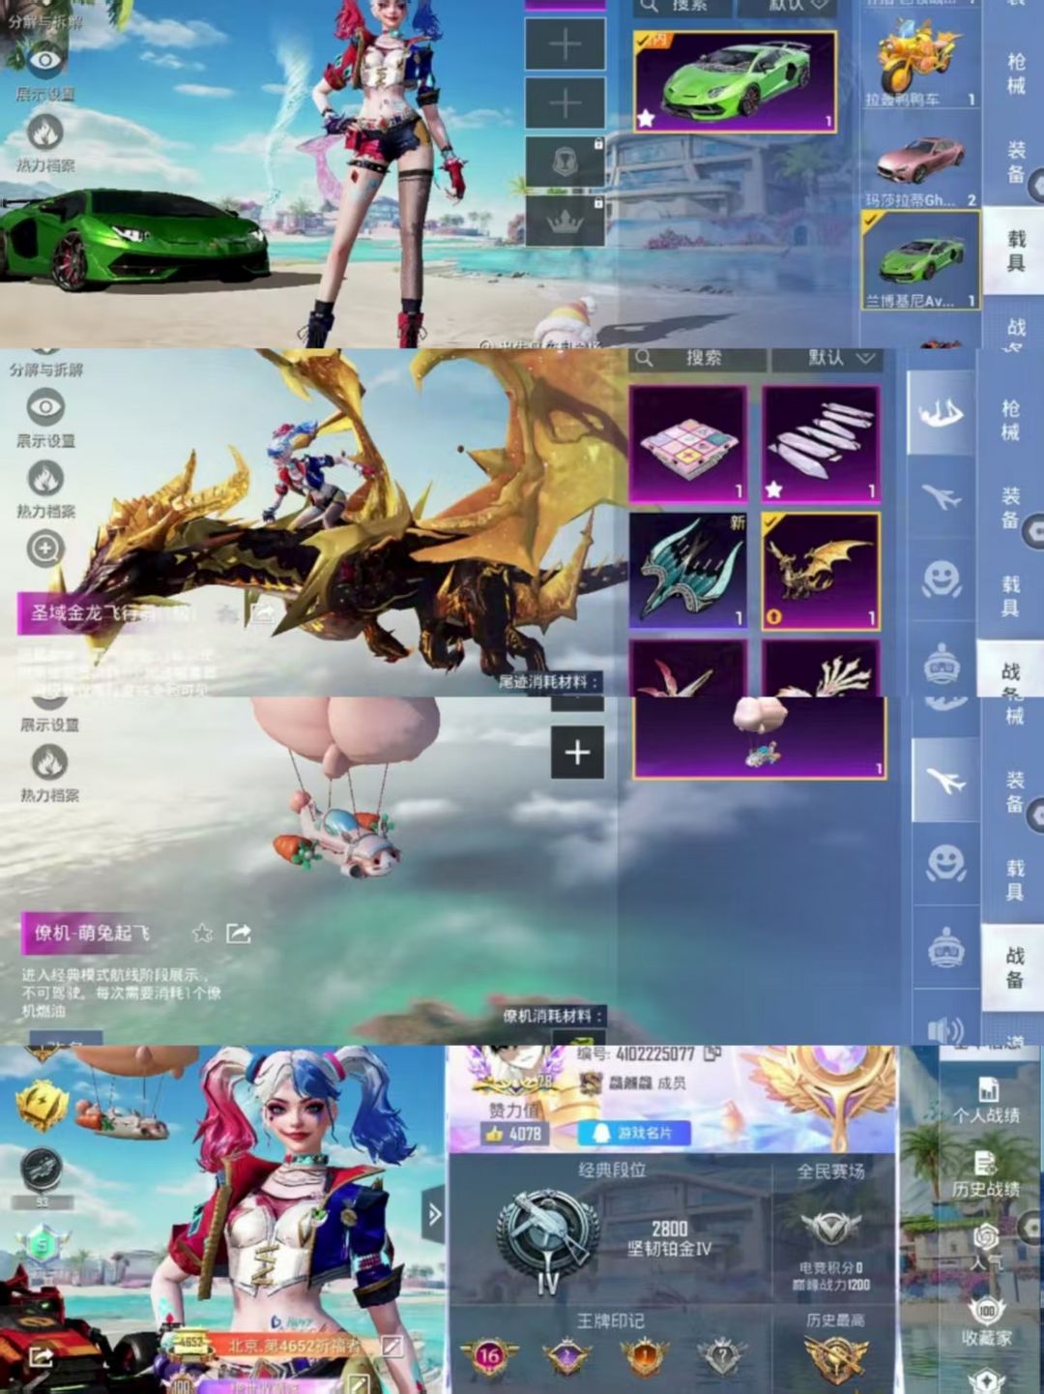Favorite 僚机-萌兔起飞 with the star icon
The width and height of the screenshot is (1044, 1394).
tap(202, 934)
